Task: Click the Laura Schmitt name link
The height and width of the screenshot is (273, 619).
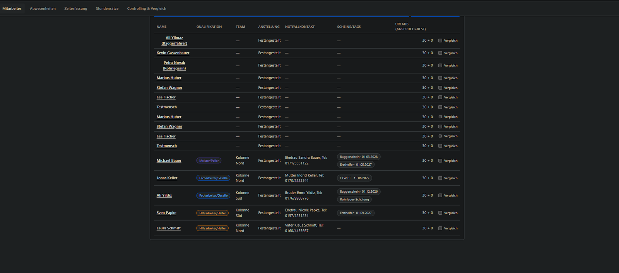Action: pos(169,228)
